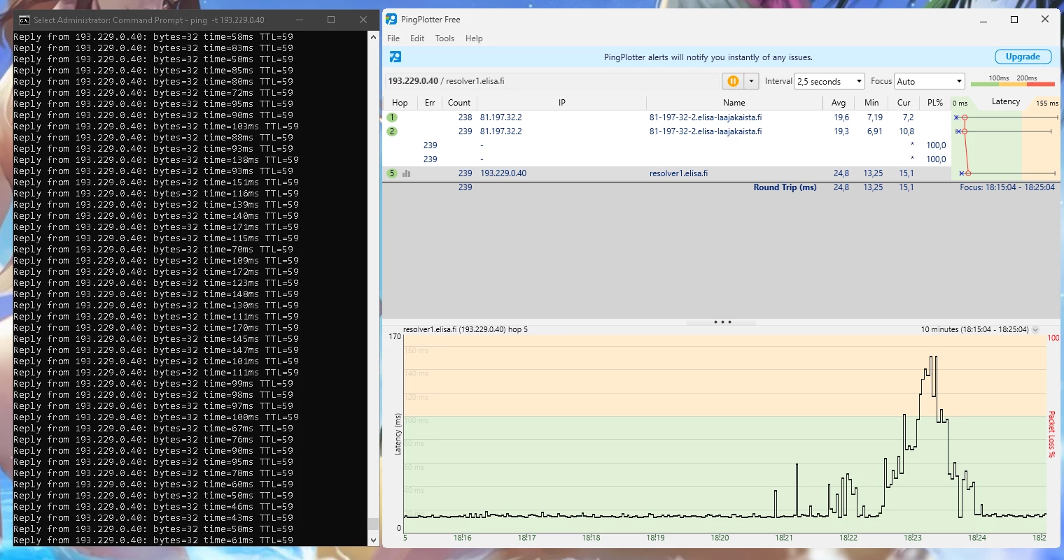Screen dimensions: 1064x560
Task: Click the Round Trip (ms) label
Action: pyautogui.click(x=785, y=187)
